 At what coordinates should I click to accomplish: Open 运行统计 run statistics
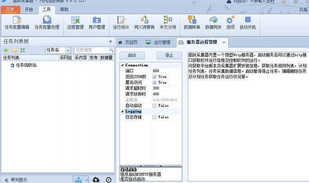(120, 23)
